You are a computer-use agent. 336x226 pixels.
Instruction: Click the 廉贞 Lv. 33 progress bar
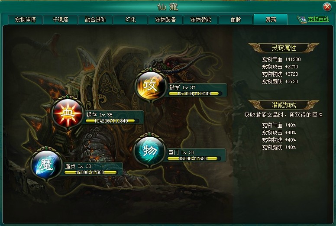(90, 172)
